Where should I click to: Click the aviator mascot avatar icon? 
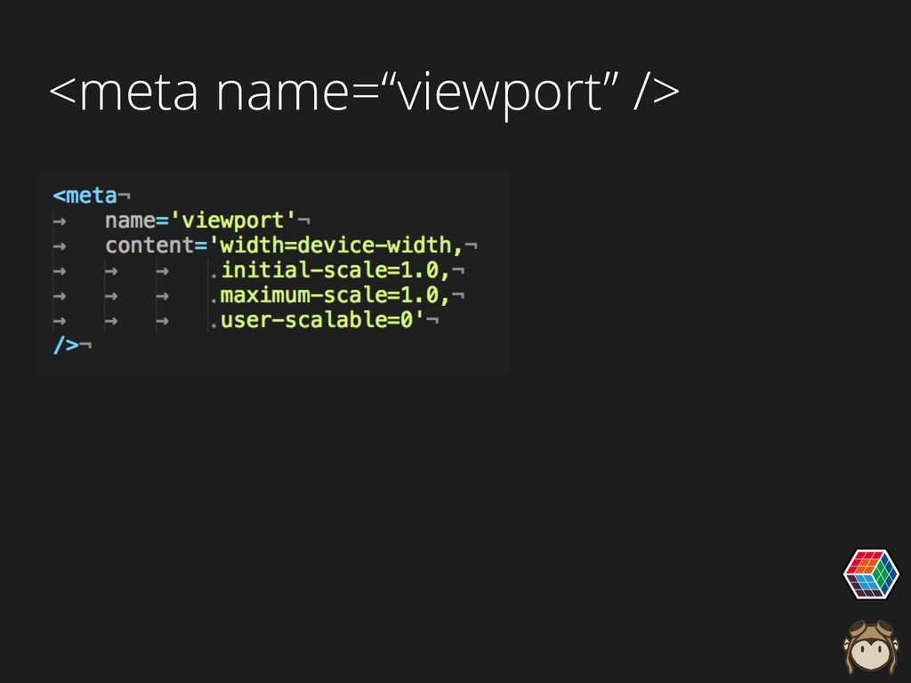(x=869, y=647)
